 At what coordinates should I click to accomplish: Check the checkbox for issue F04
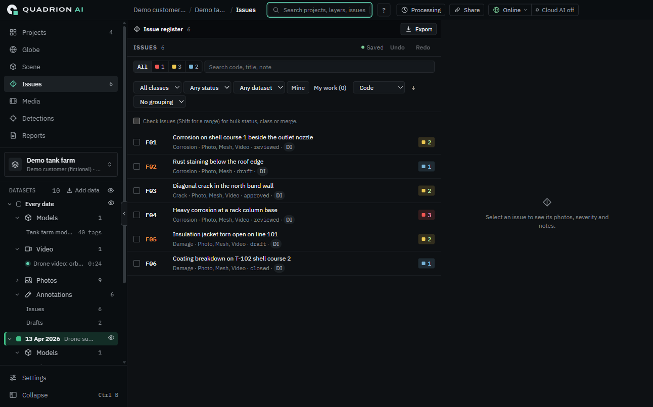tap(136, 215)
